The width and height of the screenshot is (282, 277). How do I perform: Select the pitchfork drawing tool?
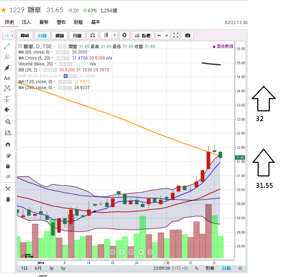pos(7,57)
